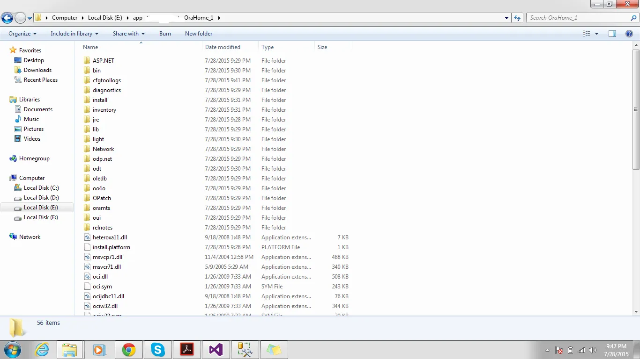Viewport: 640px width, 359px height.
Task: Open Adobe Reader from the taskbar
Action: (x=187, y=350)
